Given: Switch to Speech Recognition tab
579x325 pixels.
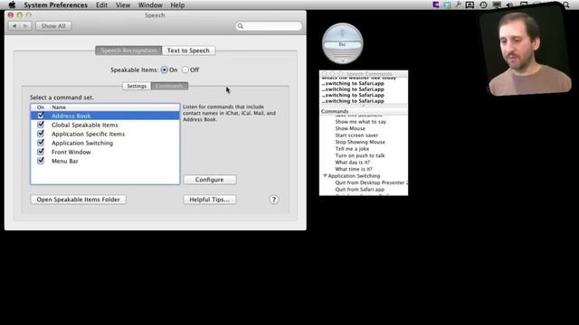Looking at the screenshot, I should 128,51.
